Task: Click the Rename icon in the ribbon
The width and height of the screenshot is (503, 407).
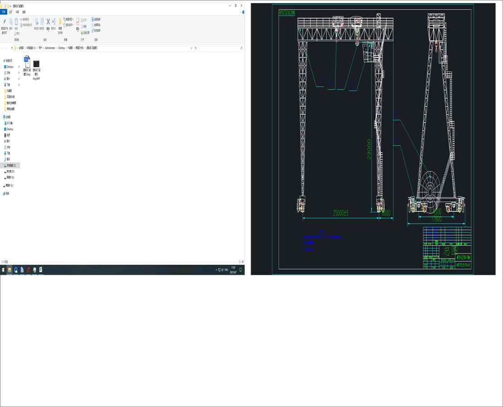Action: (53, 21)
